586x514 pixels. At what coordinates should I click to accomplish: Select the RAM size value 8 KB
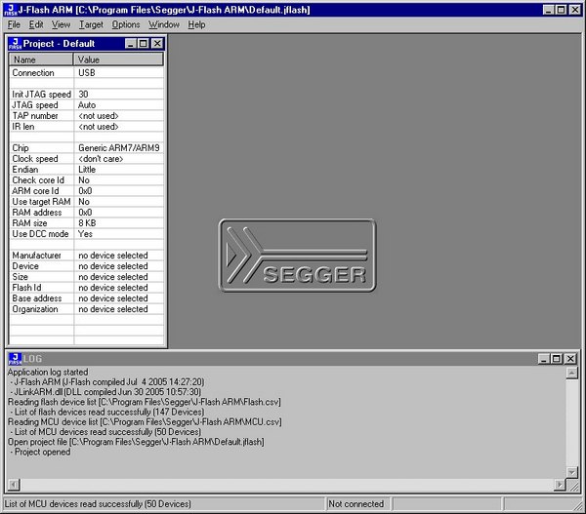coord(87,223)
